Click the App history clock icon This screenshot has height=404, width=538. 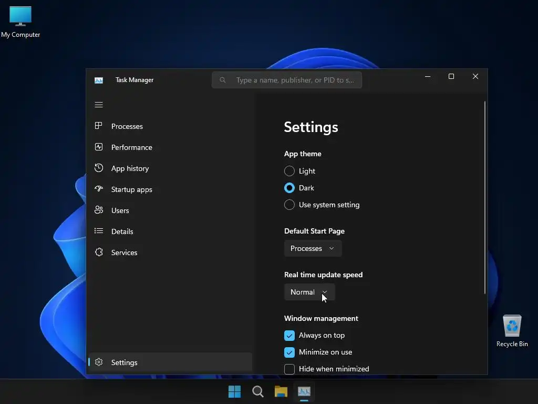click(98, 168)
